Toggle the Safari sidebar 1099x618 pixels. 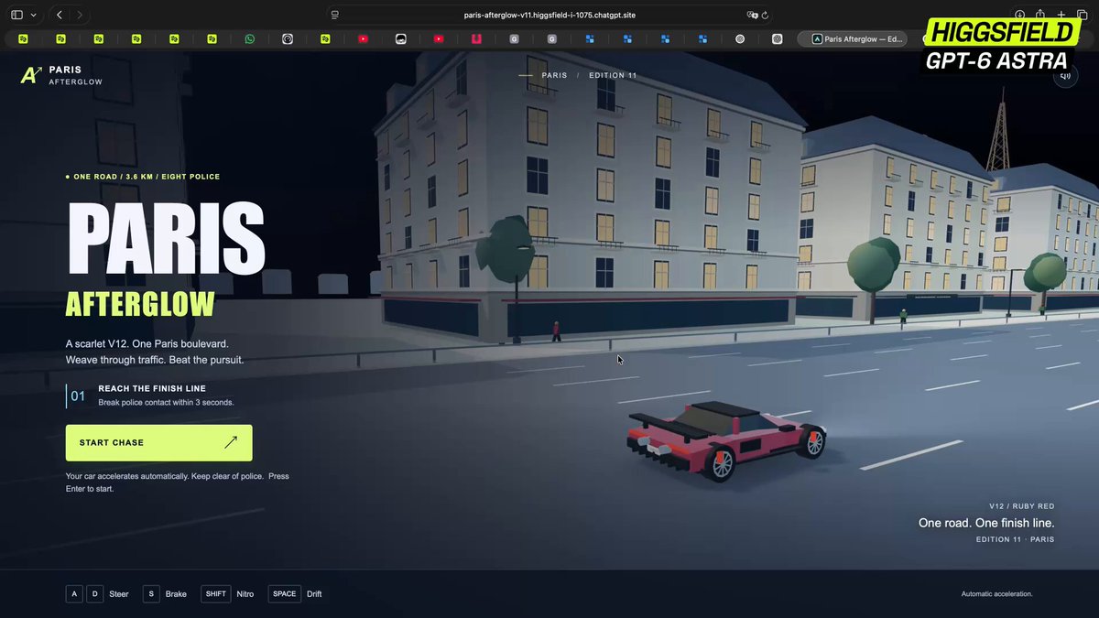point(16,15)
